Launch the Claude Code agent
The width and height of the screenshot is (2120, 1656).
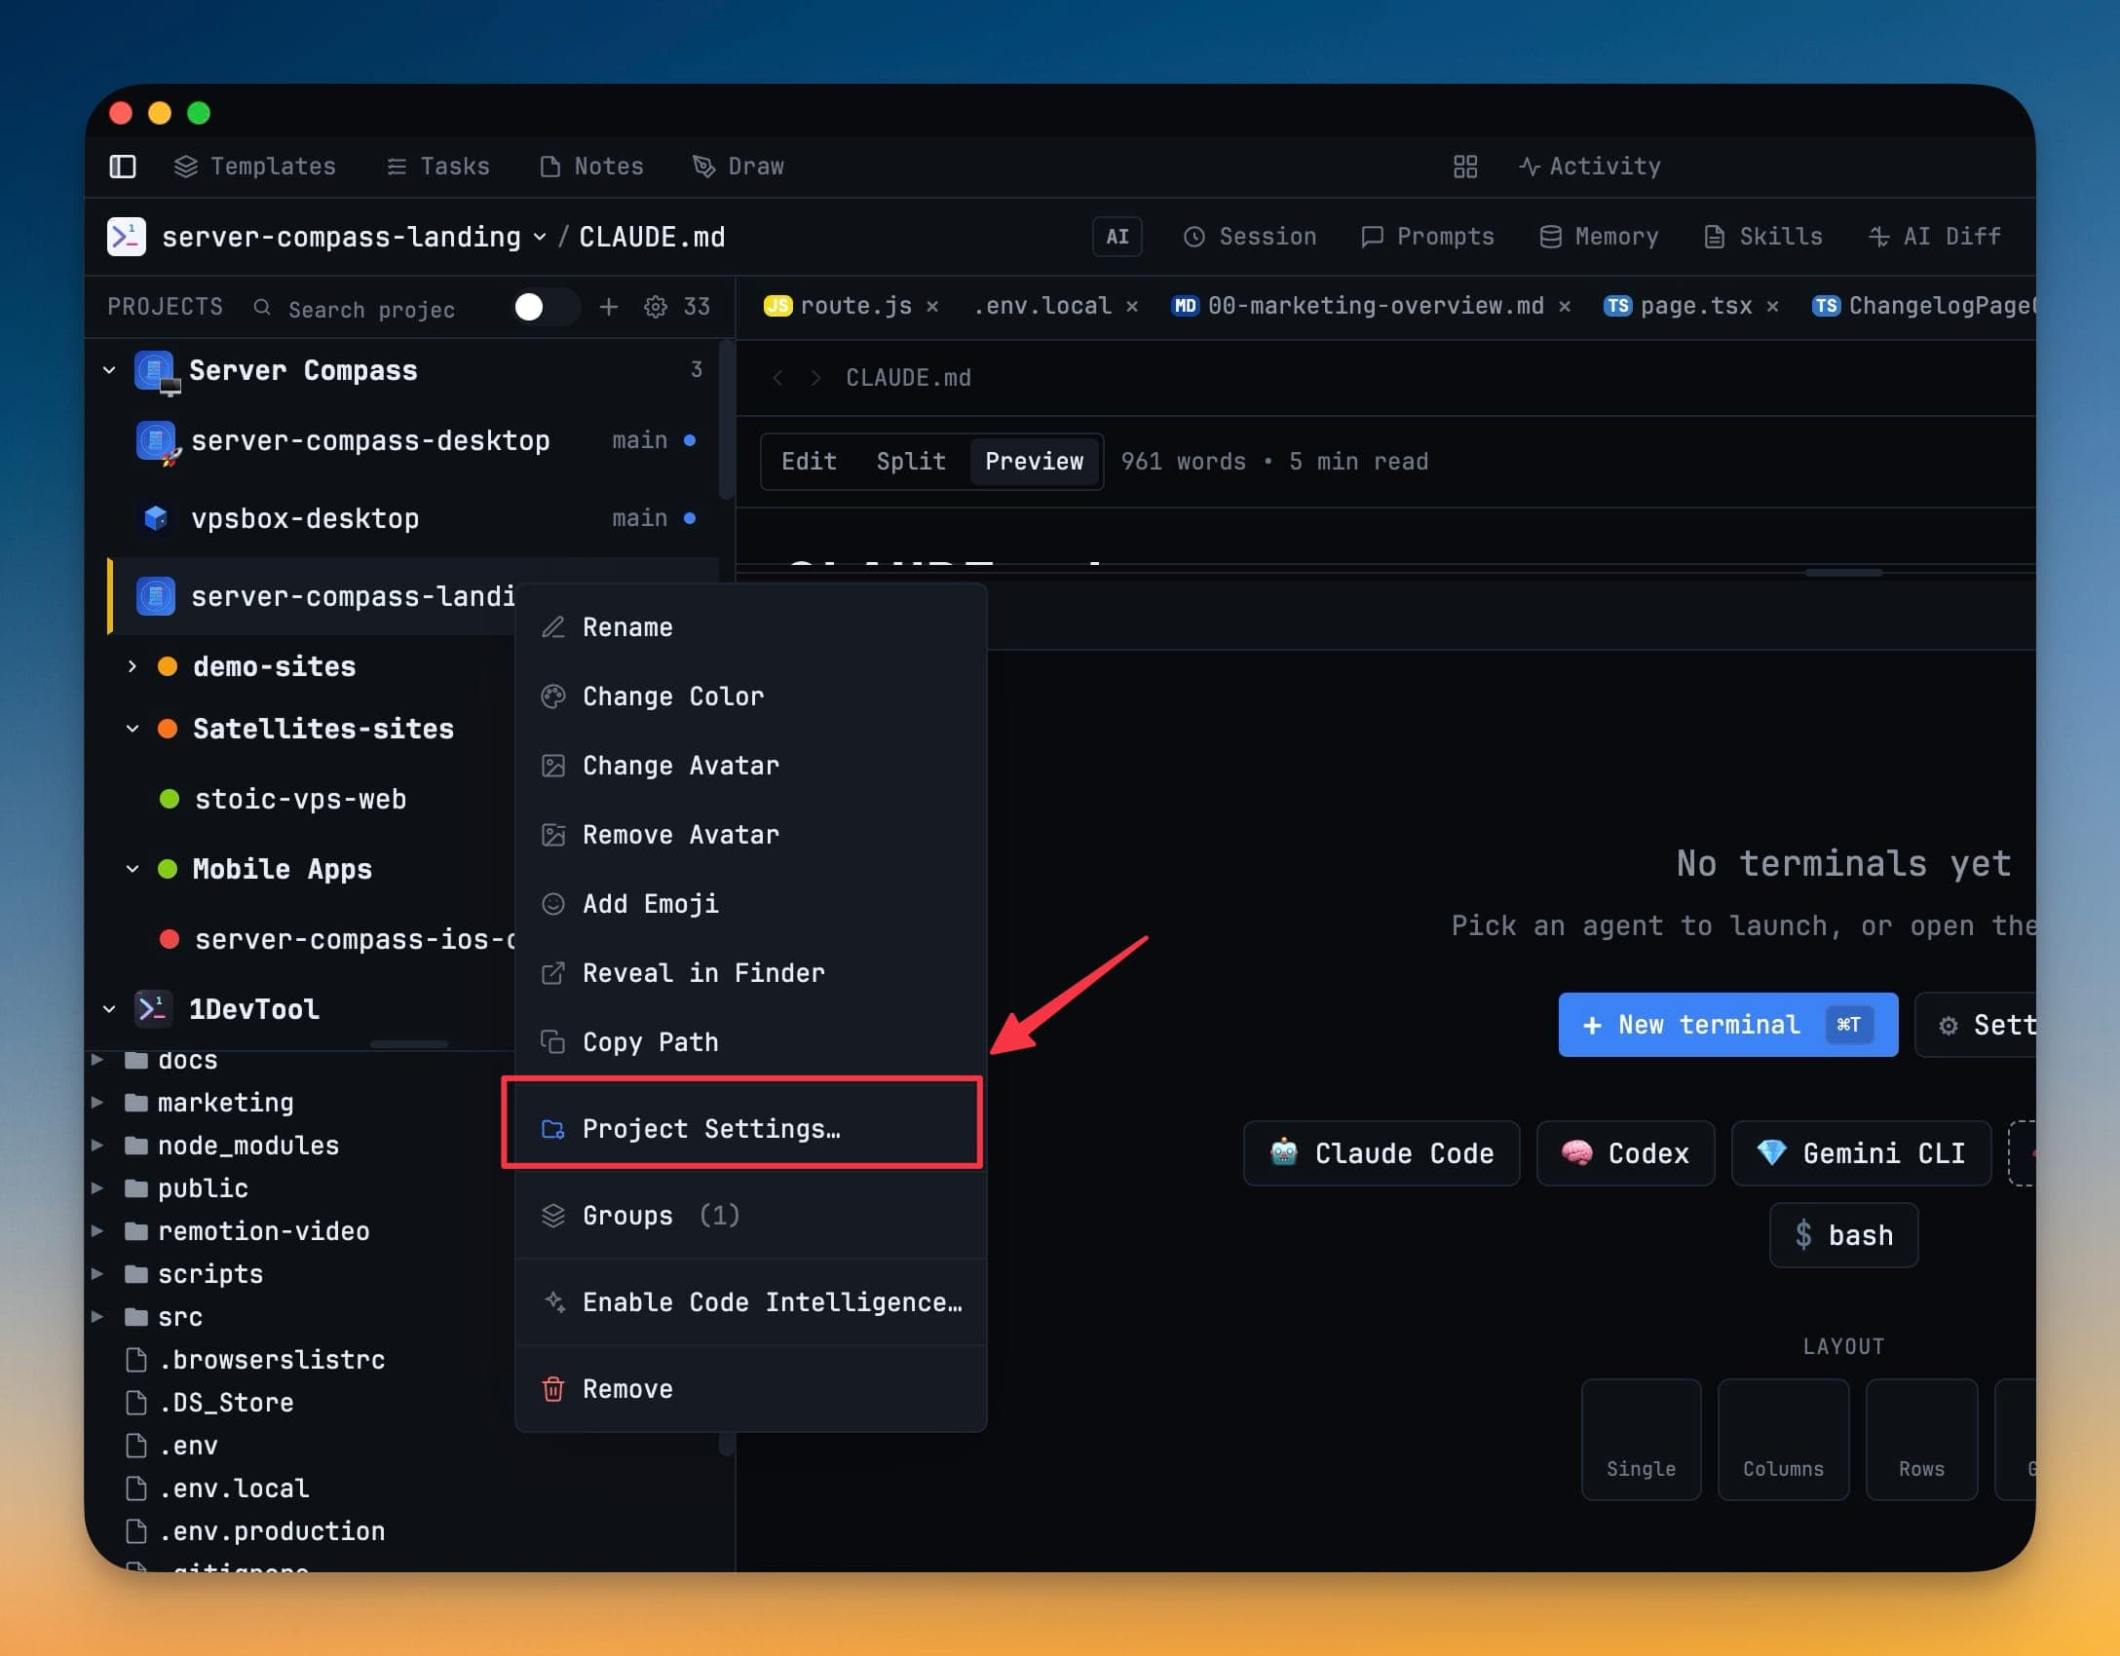point(1382,1153)
